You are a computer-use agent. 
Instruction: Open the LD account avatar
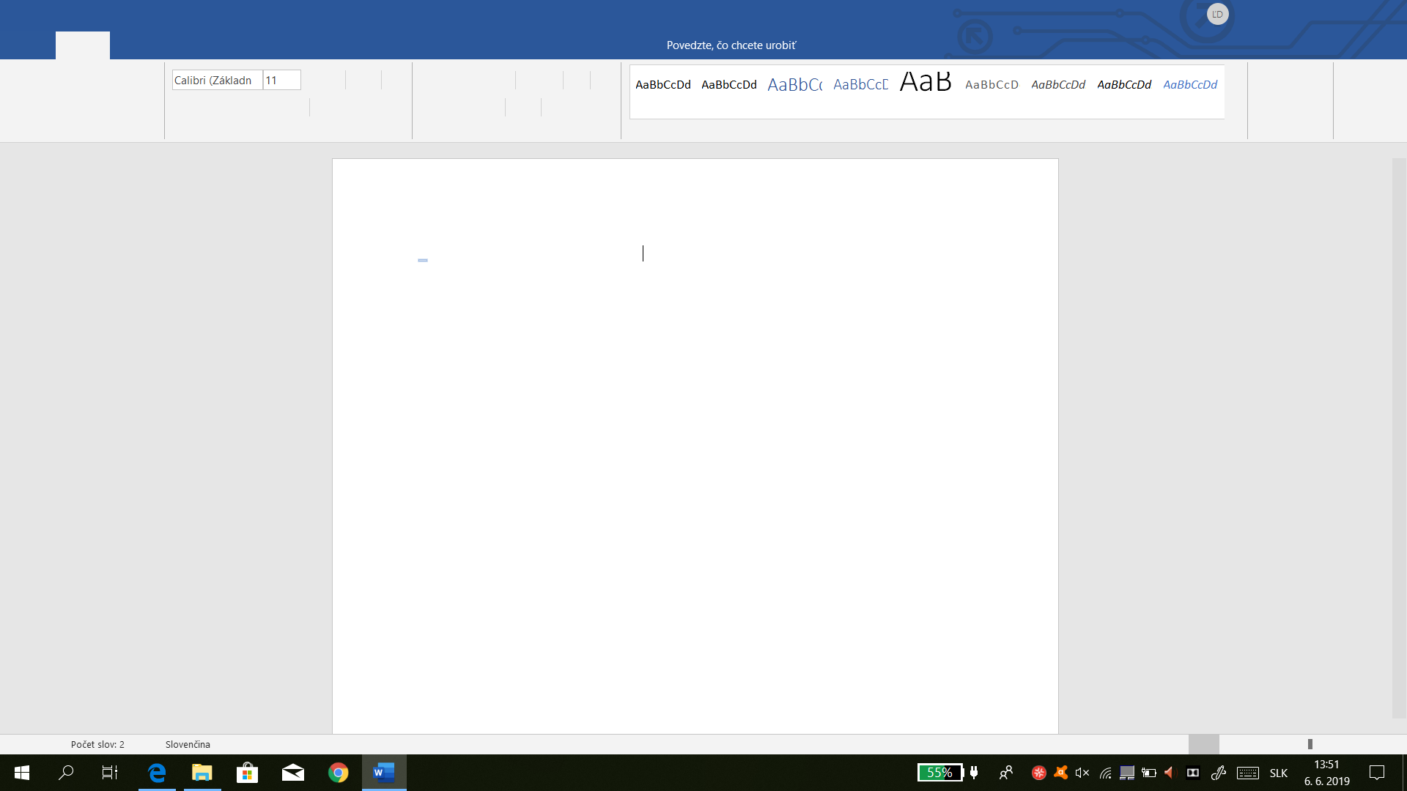click(x=1217, y=14)
